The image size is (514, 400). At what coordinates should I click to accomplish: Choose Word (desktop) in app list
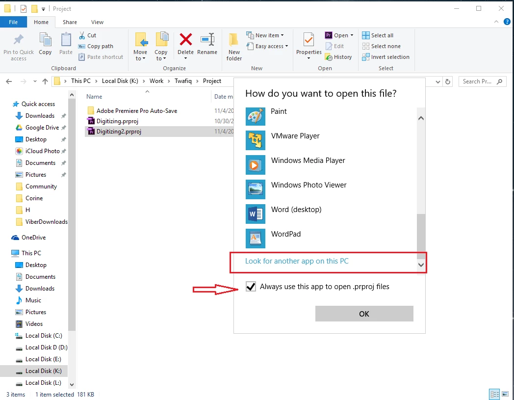(x=331, y=214)
